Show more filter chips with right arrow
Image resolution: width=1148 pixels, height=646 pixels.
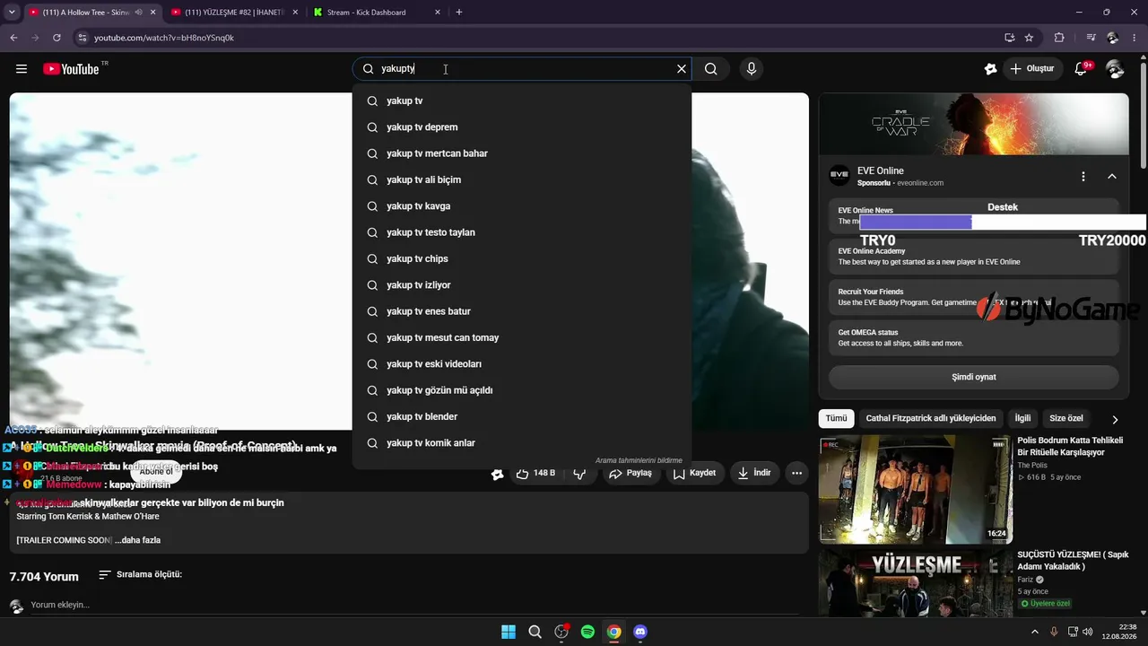point(1115,419)
